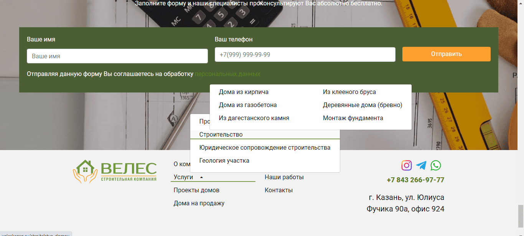Open 'Юридическое сопровождение строительства' entry
This screenshot has width=524, height=236.
click(264, 147)
